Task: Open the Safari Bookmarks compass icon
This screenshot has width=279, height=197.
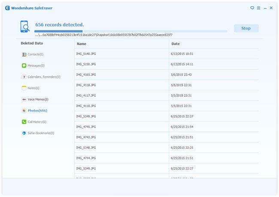Action: coord(24,133)
